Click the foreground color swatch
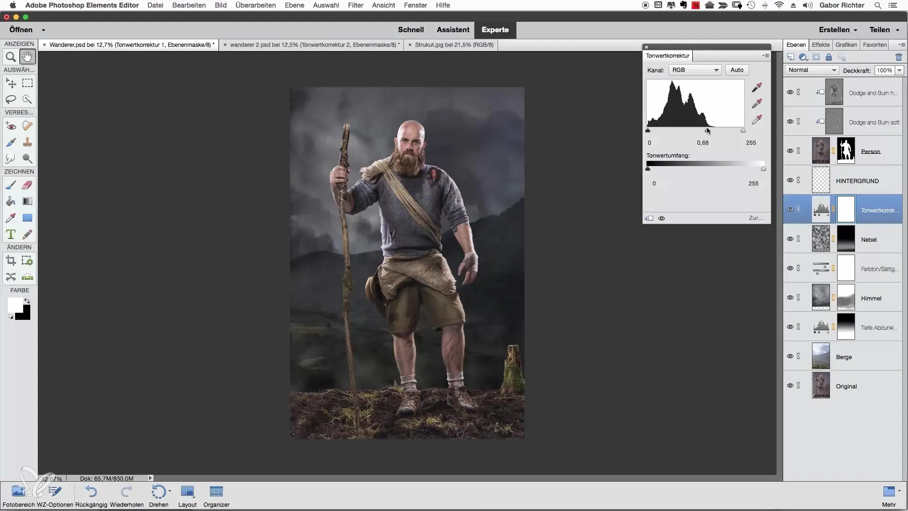The width and height of the screenshot is (908, 511). (x=15, y=305)
